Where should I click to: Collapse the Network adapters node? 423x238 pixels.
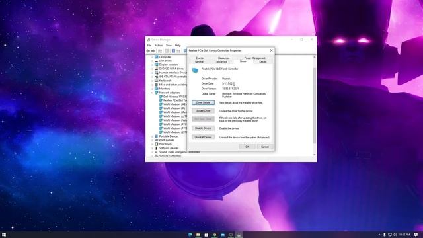point(152,93)
